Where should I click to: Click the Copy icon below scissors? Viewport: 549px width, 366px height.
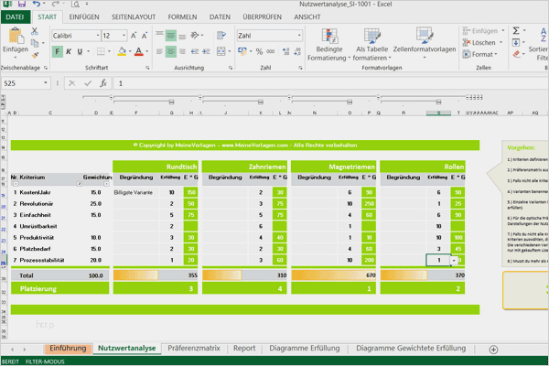[35, 43]
